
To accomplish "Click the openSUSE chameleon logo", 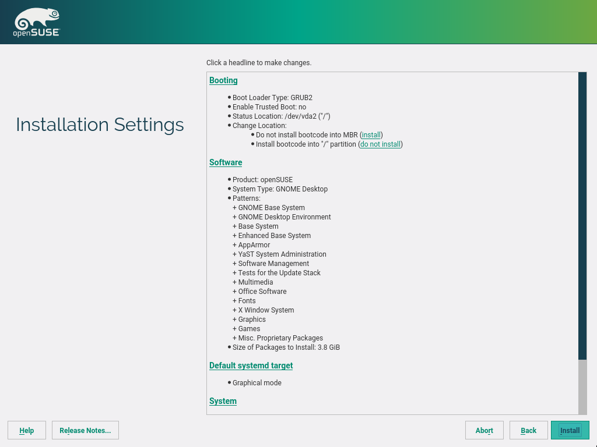I will (36, 23).
